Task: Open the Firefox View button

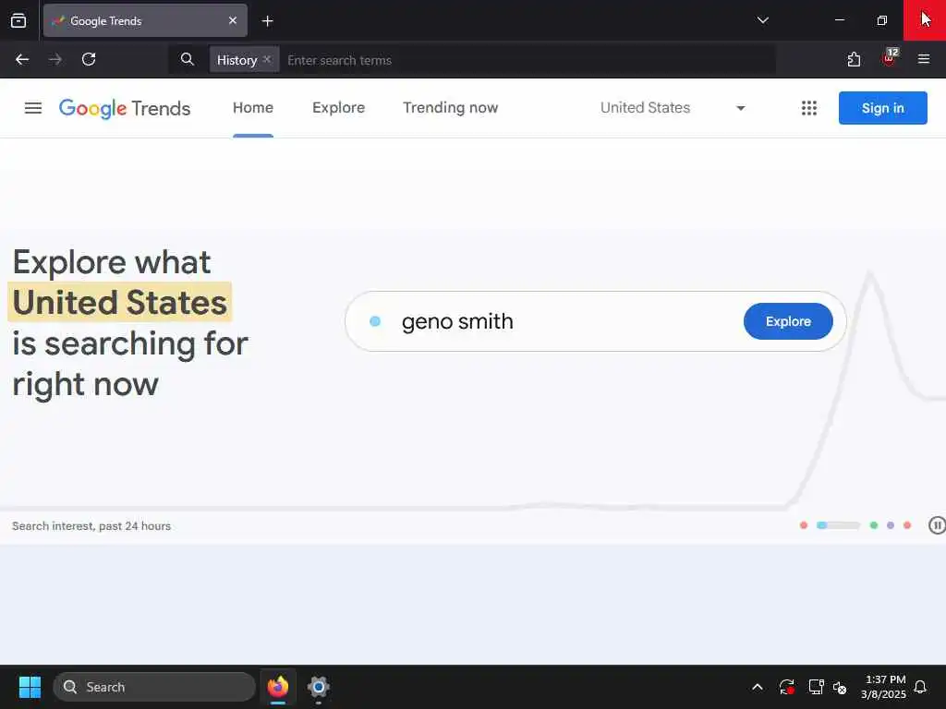Action: pos(18,20)
